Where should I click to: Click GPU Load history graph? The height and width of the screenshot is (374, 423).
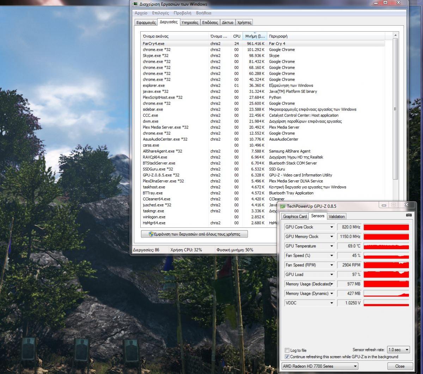click(x=386, y=275)
